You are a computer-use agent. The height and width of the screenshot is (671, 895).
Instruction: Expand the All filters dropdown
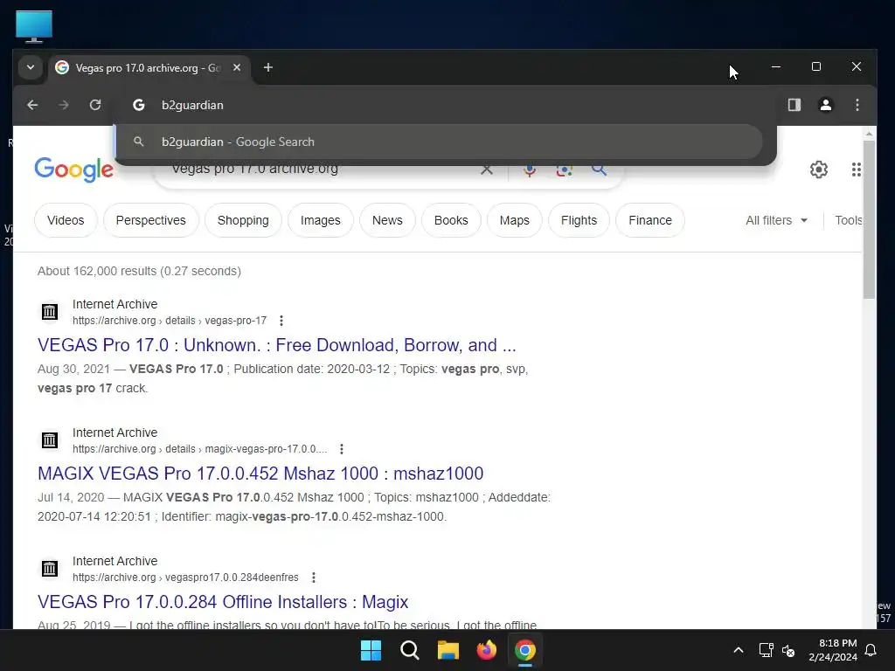(776, 220)
